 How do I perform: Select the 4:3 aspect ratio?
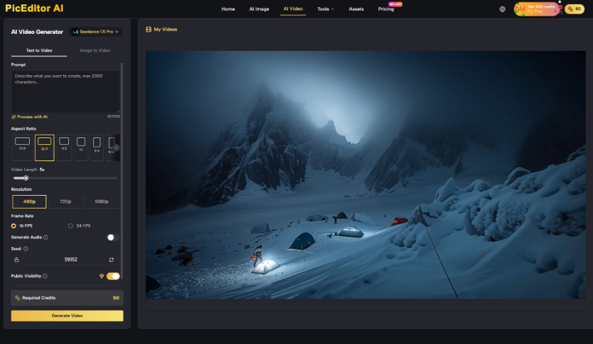(64, 147)
